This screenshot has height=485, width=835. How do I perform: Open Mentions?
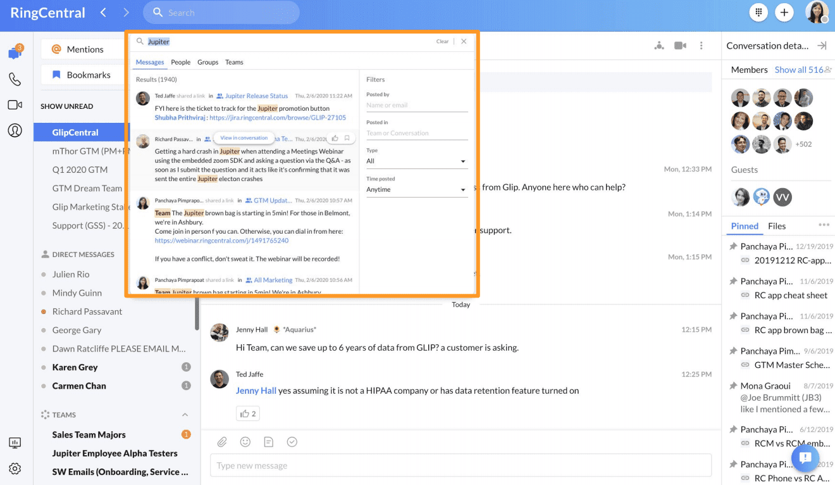point(82,49)
